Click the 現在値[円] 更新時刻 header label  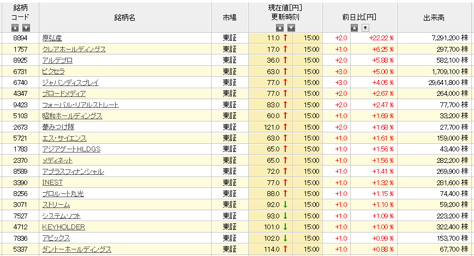[285, 13]
